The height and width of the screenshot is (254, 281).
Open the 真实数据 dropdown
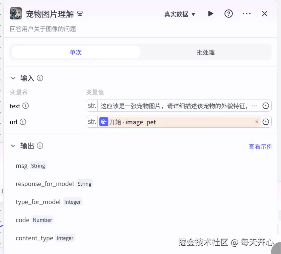[180, 14]
